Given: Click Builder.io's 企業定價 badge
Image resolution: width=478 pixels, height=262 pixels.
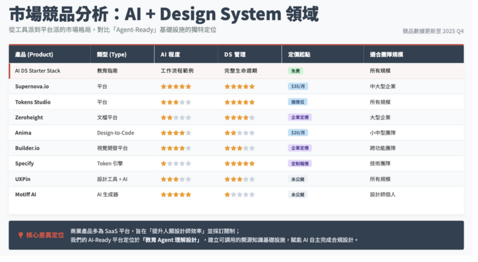Looking at the screenshot, I should point(300,148).
